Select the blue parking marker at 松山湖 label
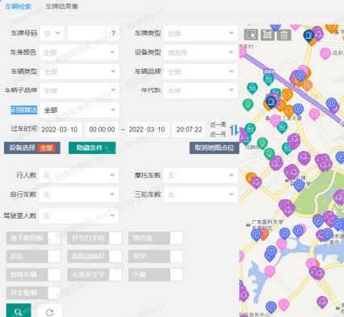Viewport: 344px width, 317px height. tap(299, 186)
